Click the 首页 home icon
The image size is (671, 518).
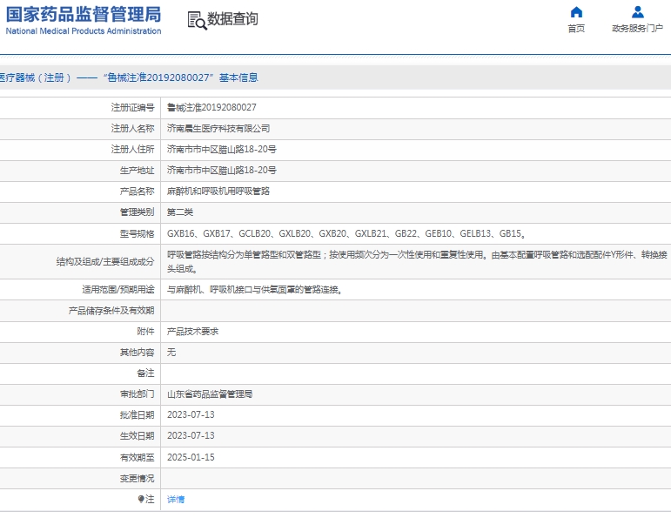[x=576, y=12]
